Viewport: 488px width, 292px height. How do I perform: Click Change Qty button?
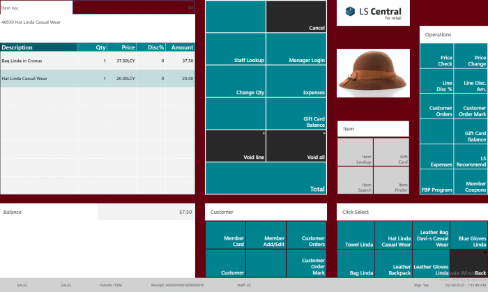tap(236, 81)
